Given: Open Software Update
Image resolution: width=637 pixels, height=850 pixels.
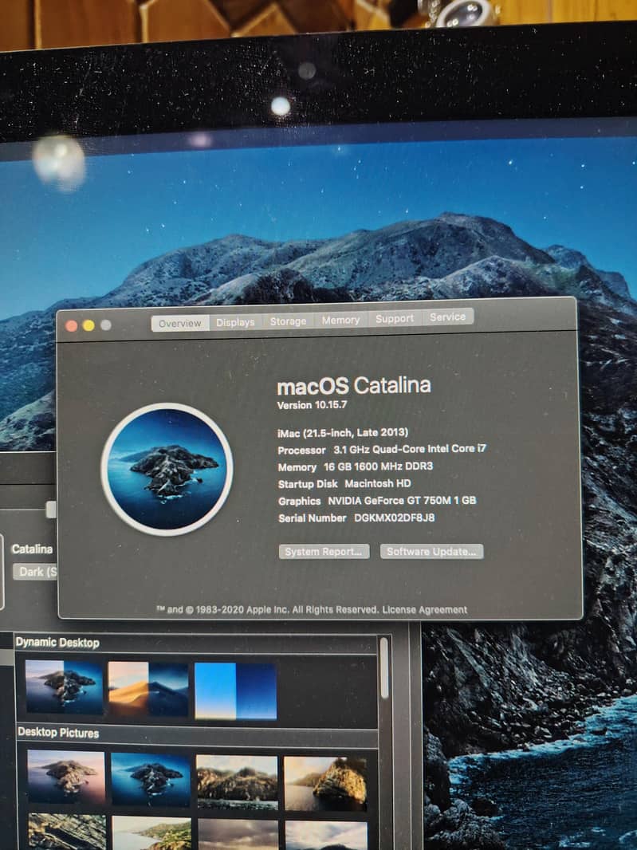Looking at the screenshot, I should [431, 551].
